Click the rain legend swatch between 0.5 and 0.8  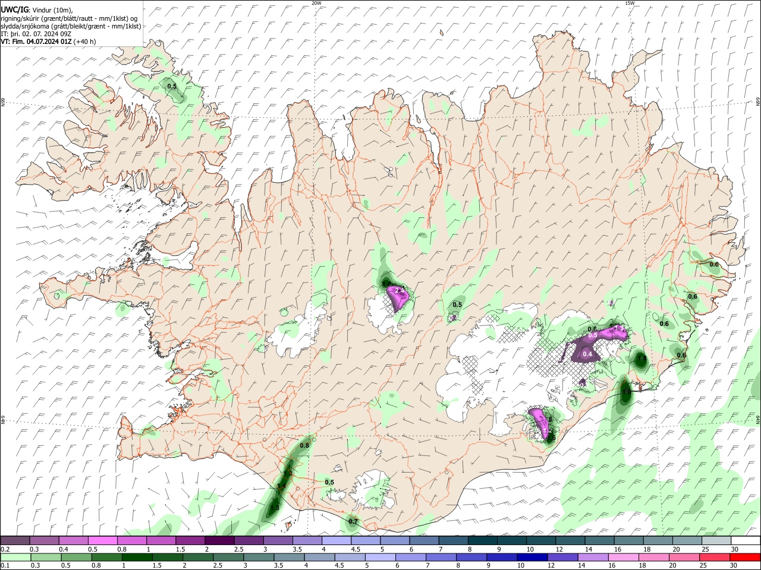76,557
